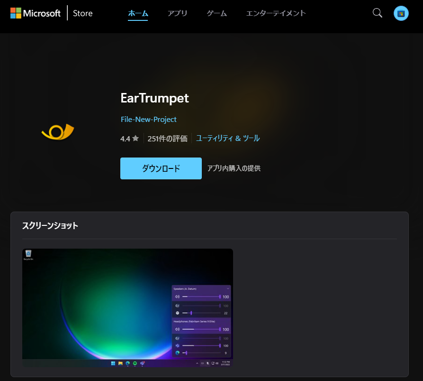This screenshot has width=423, height=381.
Task: Click the Headphones volume icon in the preview
Action: coord(177,329)
